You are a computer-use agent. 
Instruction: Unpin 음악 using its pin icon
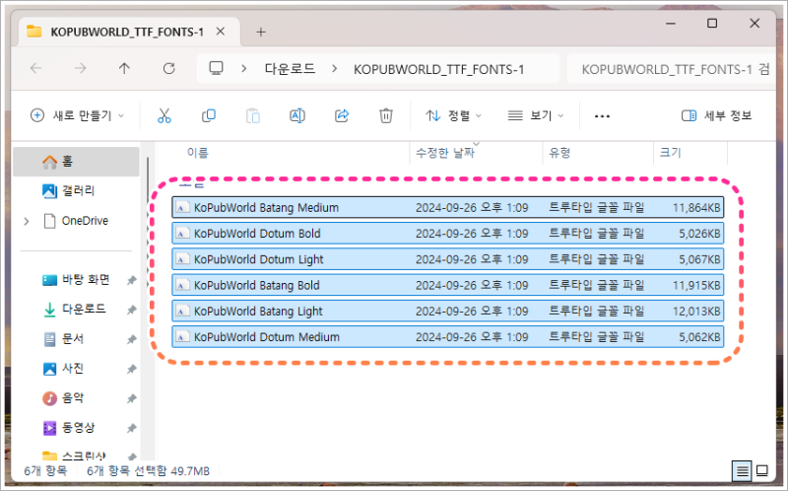click(132, 399)
